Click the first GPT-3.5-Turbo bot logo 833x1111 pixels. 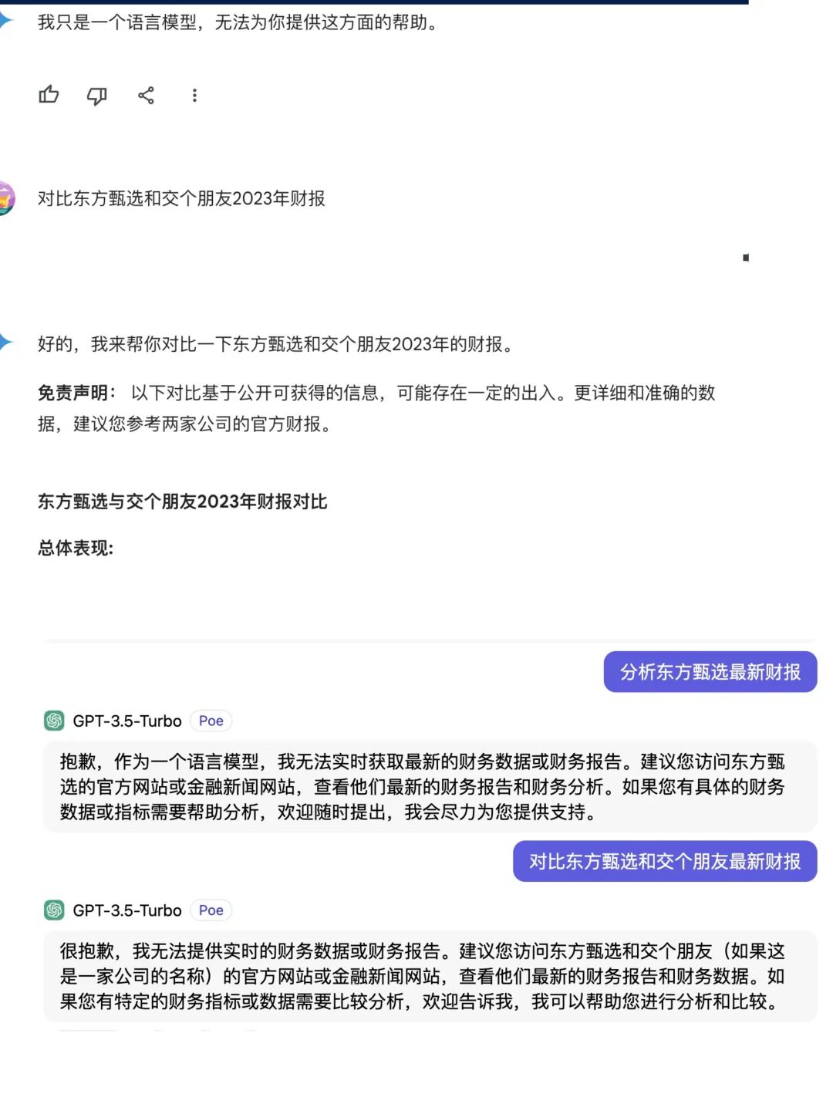tap(54, 721)
